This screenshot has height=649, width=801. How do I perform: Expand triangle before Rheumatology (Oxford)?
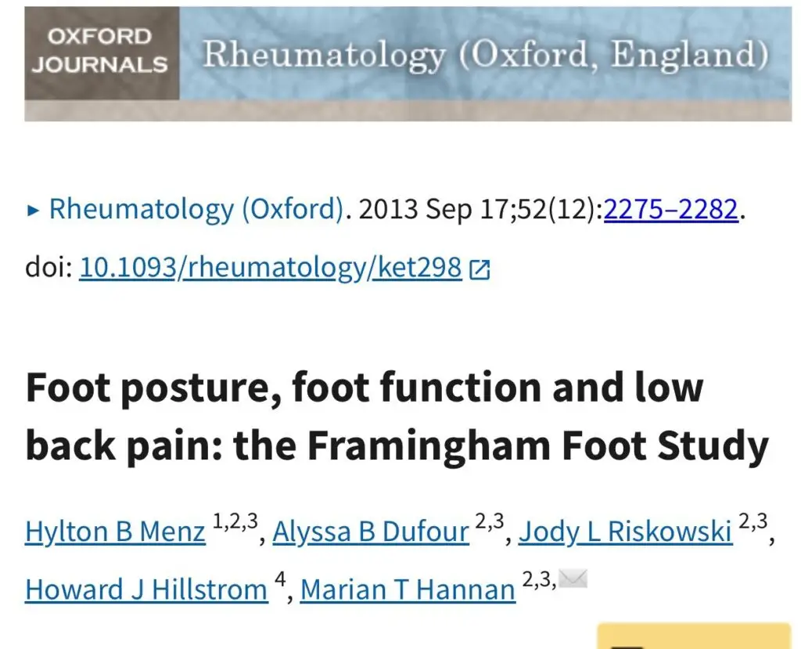tap(32, 210)
